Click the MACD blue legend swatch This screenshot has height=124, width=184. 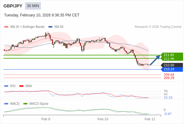coord(6,104)
